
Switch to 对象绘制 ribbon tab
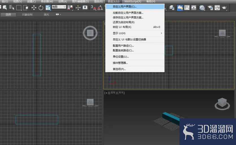pos(27,15)
